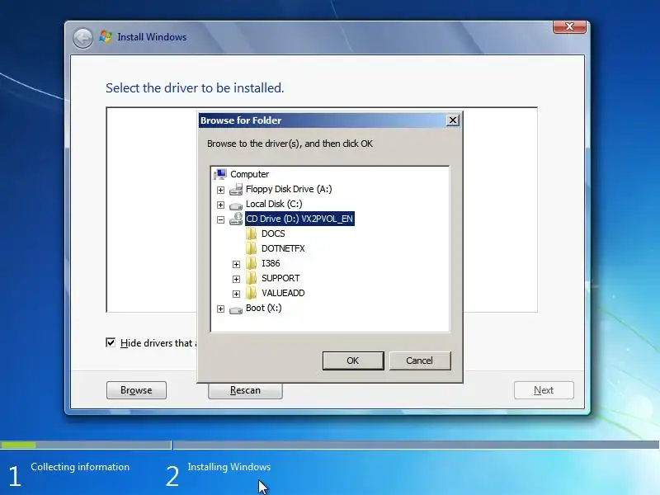
Task: Uncheck Hide drivers checkbox
Action: tap(111, 342)
